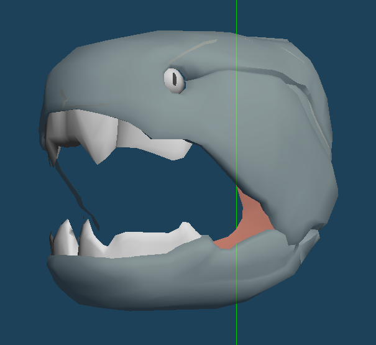
Task: Select the creature's white eye in viewport
Action: tap(175, 81)
